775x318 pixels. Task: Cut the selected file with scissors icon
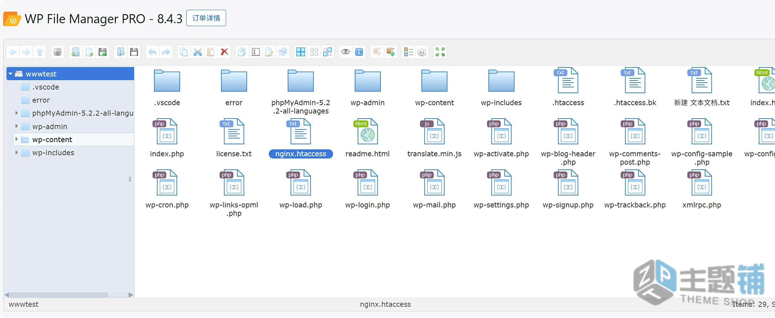pos(197,52)
